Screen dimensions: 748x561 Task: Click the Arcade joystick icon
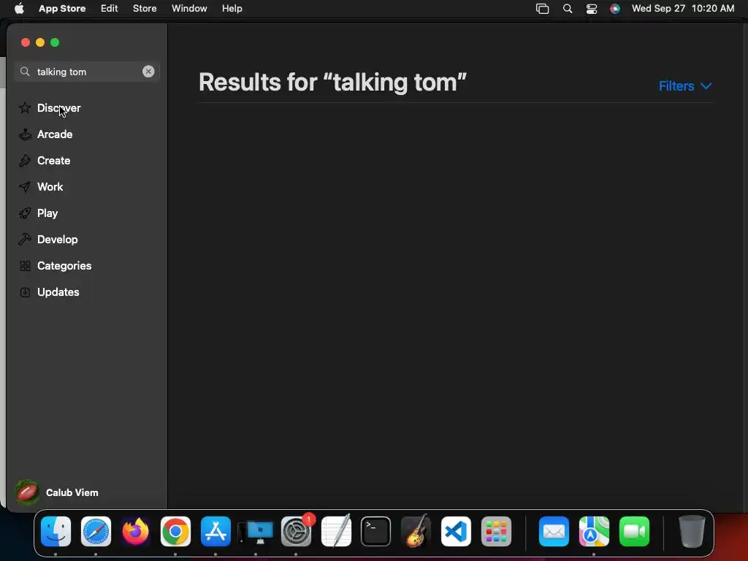click(x=25, y=134)
